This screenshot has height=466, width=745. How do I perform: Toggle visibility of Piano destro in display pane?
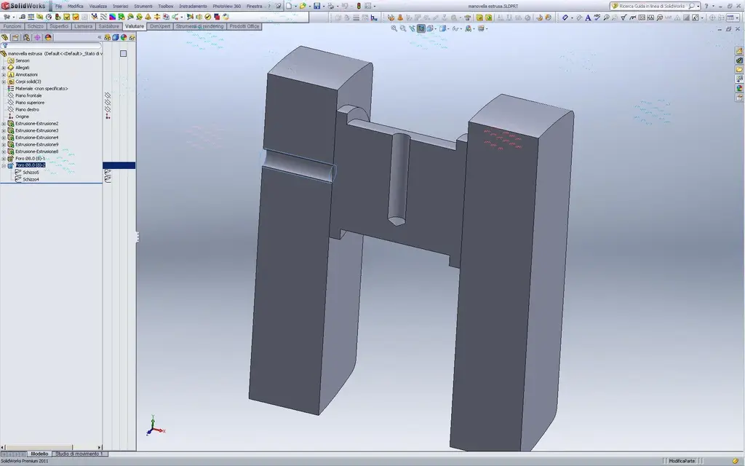tap(108, 109)
